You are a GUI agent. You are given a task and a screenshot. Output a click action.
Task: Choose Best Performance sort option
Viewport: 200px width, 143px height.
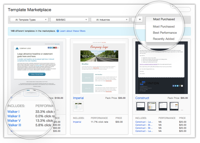point(165,33)
